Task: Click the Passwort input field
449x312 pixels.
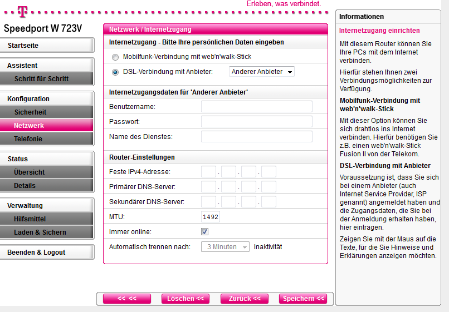Action: tap(257, 122)
